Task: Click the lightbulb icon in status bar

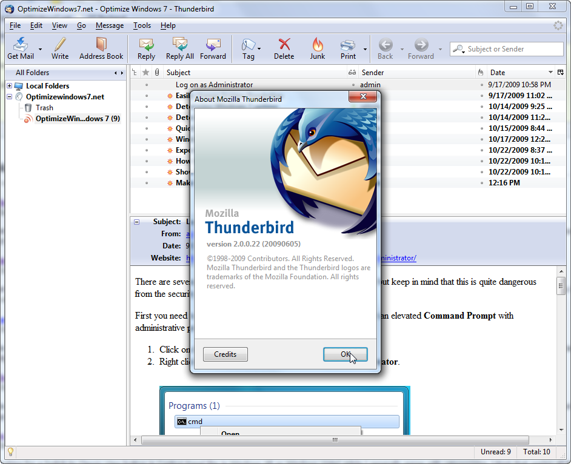Action: click(x=10, y=452)
